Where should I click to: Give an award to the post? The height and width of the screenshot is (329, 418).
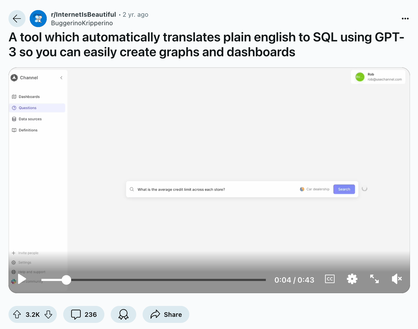pos(123,314)
